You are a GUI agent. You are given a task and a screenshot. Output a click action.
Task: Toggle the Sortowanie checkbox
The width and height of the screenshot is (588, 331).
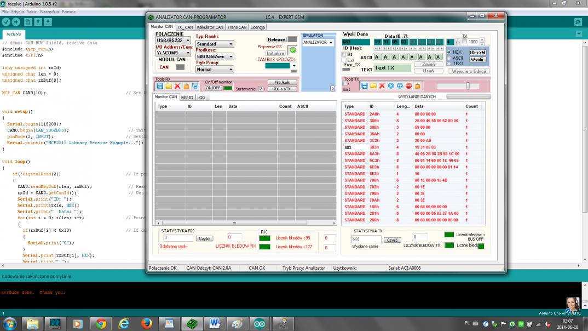tap(261, 89)
